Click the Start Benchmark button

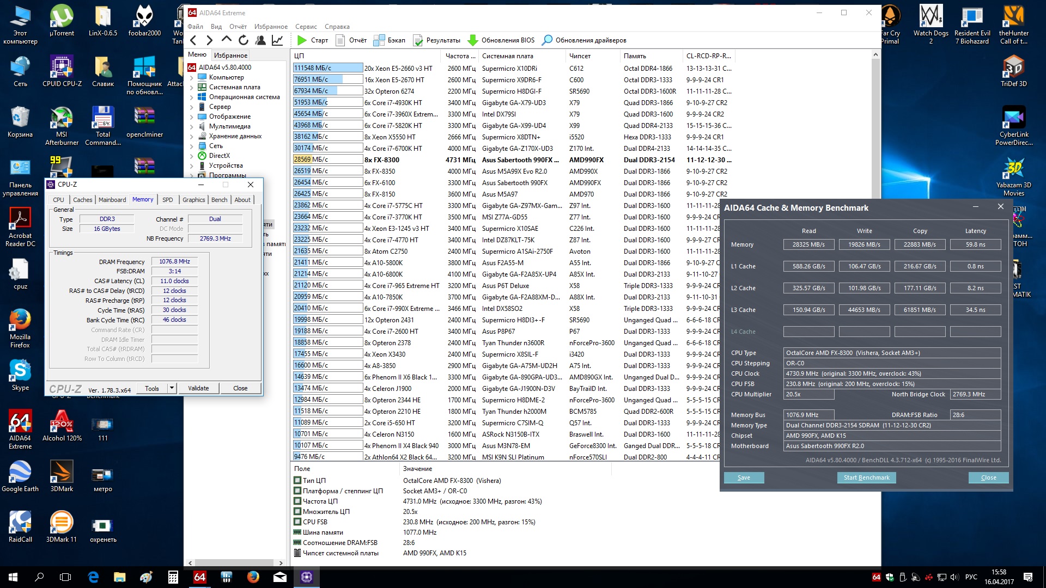(866, 477)
